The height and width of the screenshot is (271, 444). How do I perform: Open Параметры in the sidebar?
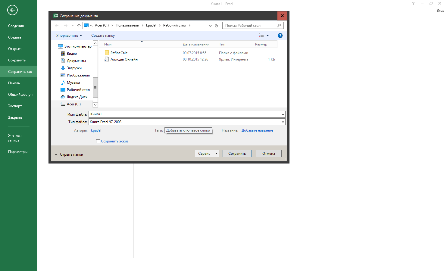point(19,152)
